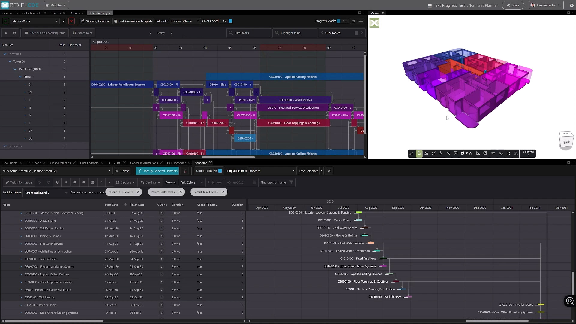Click the Today button in Takt Planning
This screenshot has height=324, width=576.
(161, 33)
